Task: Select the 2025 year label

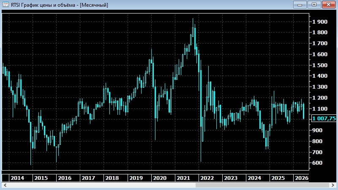Action: click(x=278, y=178)
